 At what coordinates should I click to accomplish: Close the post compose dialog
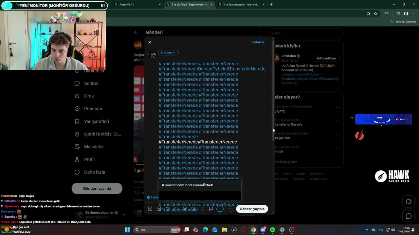[x=150, y=42]
